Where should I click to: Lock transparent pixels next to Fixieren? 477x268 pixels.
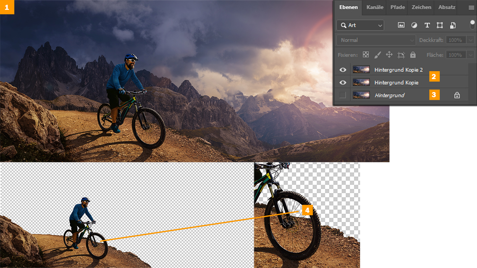pos(366,55)
